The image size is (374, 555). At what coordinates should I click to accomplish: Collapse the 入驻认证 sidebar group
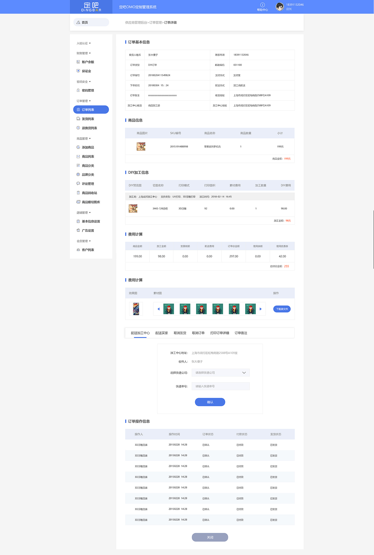tap(84, 43)
